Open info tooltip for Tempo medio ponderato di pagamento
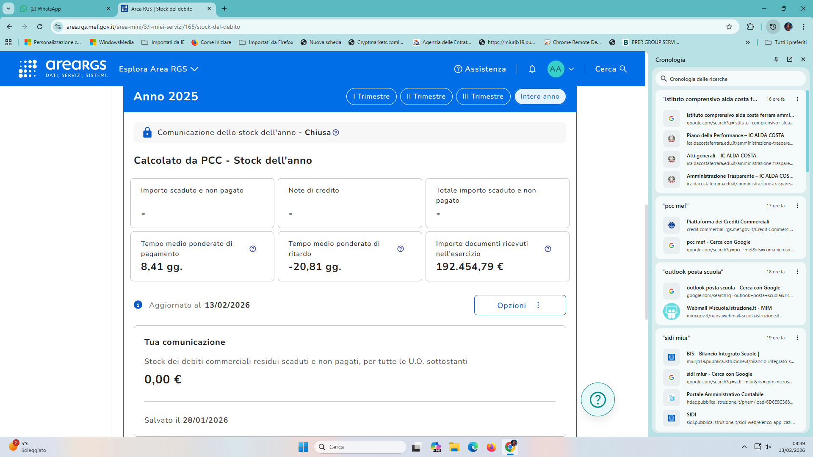This screenshot has width=813, height=457. click(x=253, y=249)
